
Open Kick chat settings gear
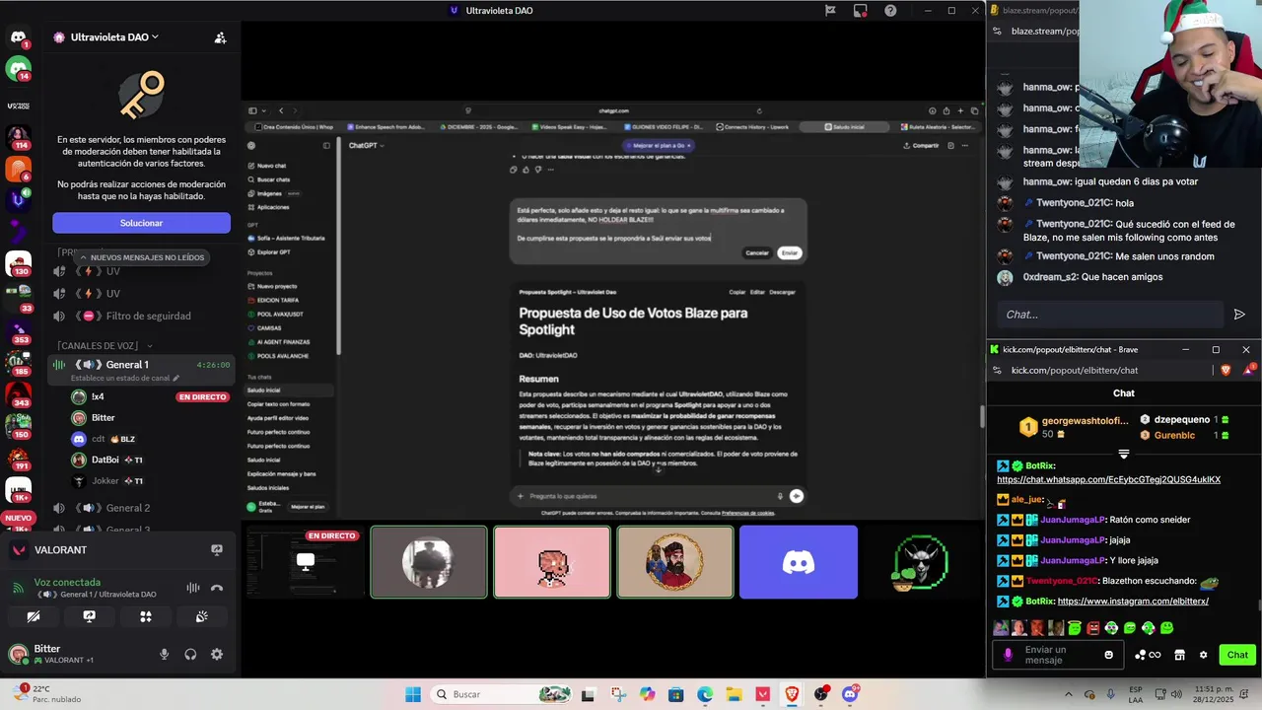pyautogui.click(x=1203, y=655)
